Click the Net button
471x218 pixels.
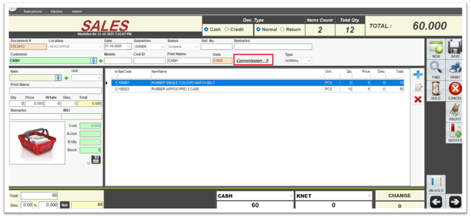pos(65,205)
